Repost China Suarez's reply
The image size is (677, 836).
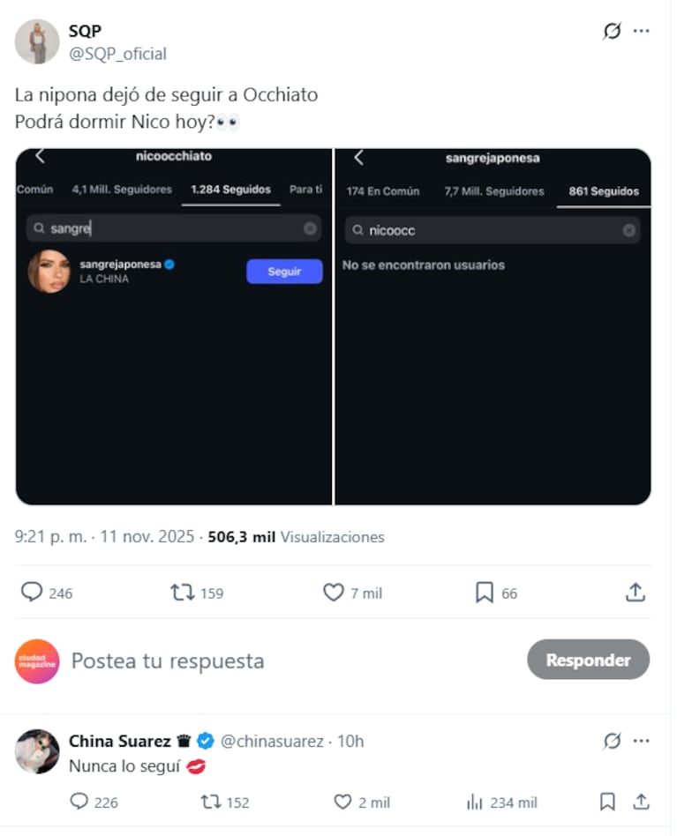point(210,802)
